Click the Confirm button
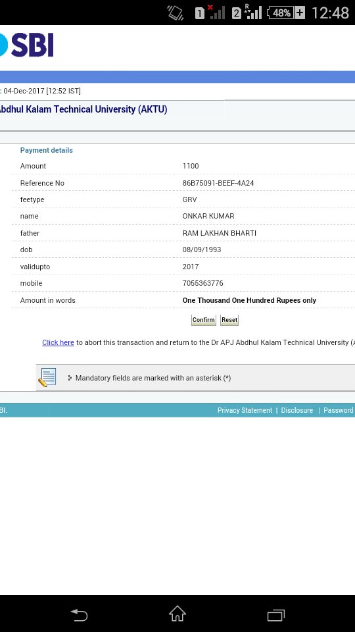This screenshot has height=632, width=355. pyautogui.click(x=204, y=320)
